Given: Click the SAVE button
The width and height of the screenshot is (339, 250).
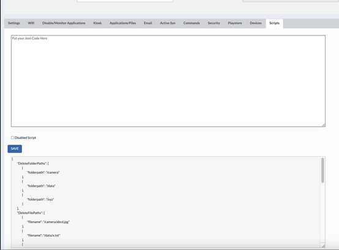Looking at the screenshot, I should tap(15, 149).
